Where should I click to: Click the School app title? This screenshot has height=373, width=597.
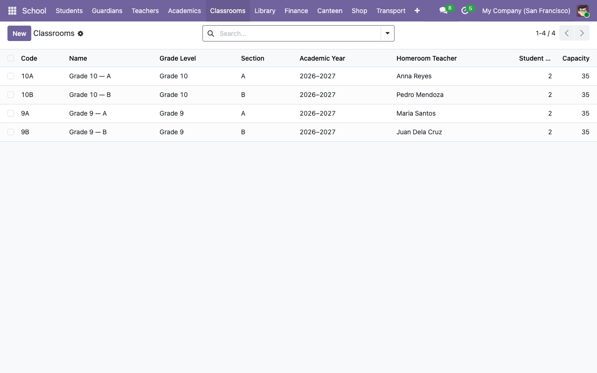(x=34, y=11)
